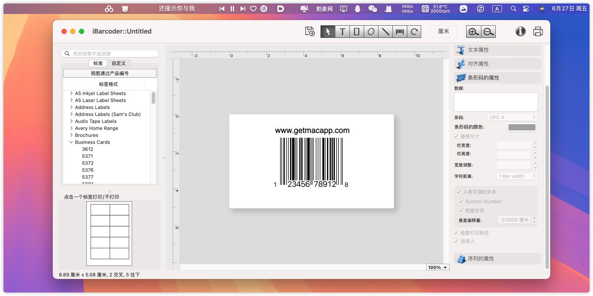The image size is (593, 296).
Task: Toggle the 检查字符 checkbox
Action: click(x=461, y=211)
